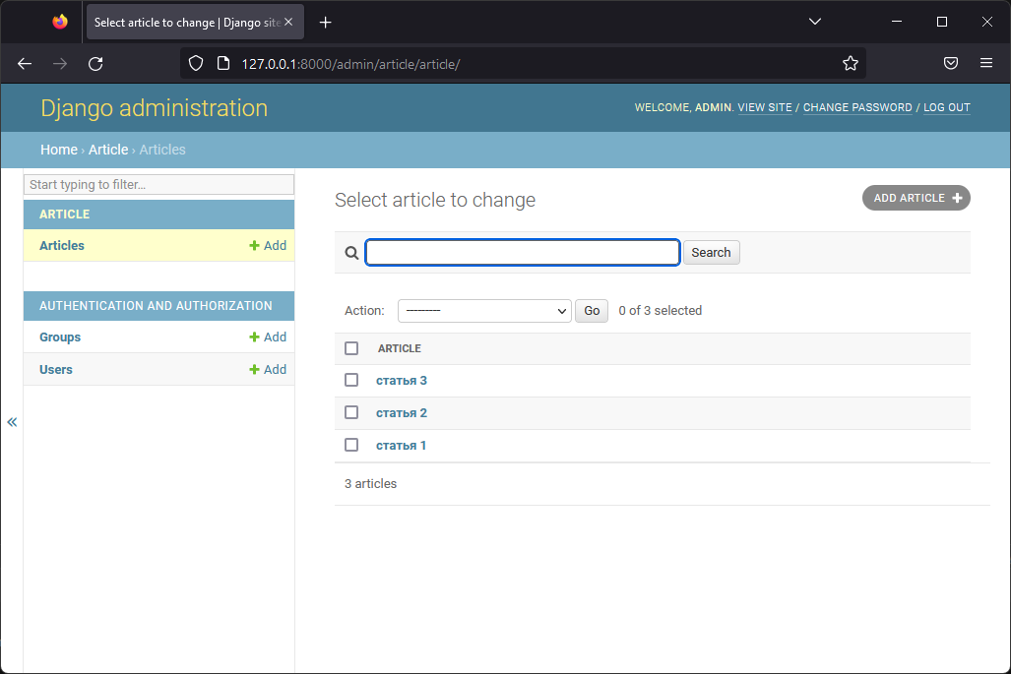Click the shield tracking protection icon

pos(196,64)
